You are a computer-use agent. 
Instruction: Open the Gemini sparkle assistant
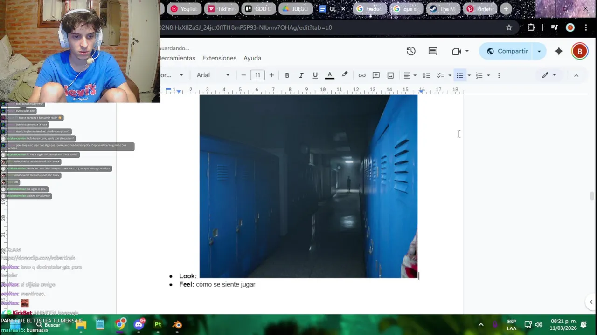tap(559, 51)
